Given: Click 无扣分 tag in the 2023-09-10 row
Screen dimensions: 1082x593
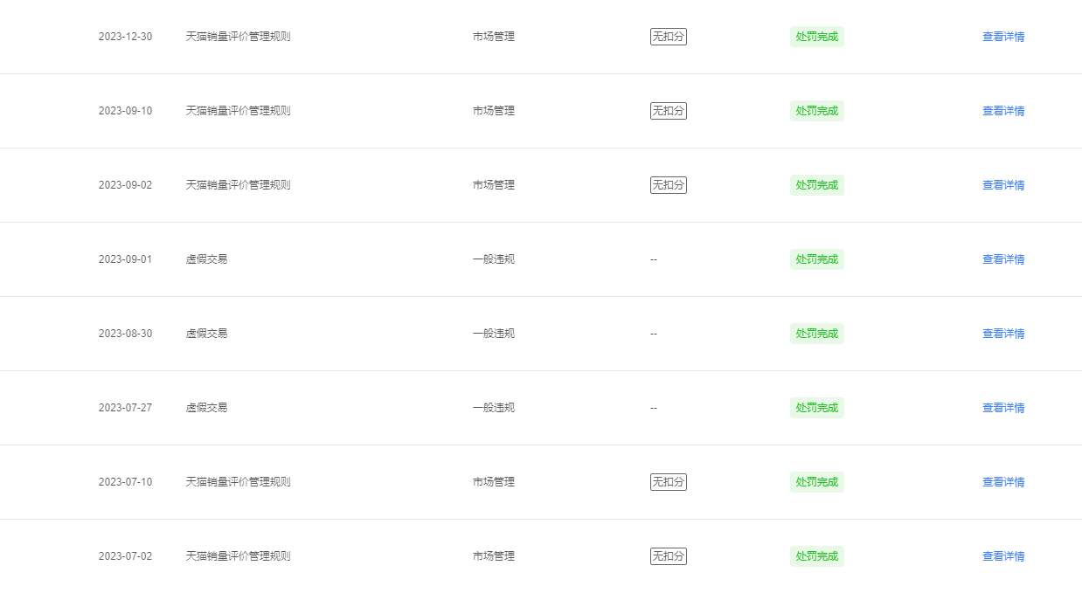Looking at the screenshot, I should (x=669, y=111).
